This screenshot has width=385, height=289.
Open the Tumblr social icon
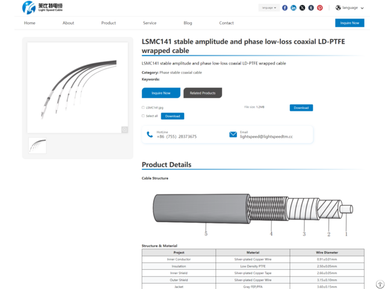pyautogui.click(x=311, y=8)
